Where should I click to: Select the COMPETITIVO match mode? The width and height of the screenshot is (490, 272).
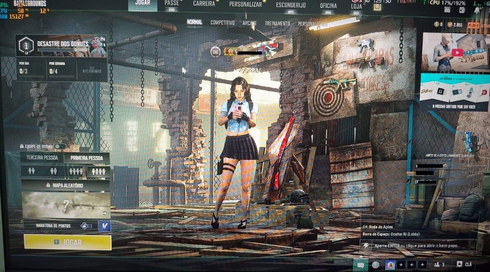tap(222, 23)
